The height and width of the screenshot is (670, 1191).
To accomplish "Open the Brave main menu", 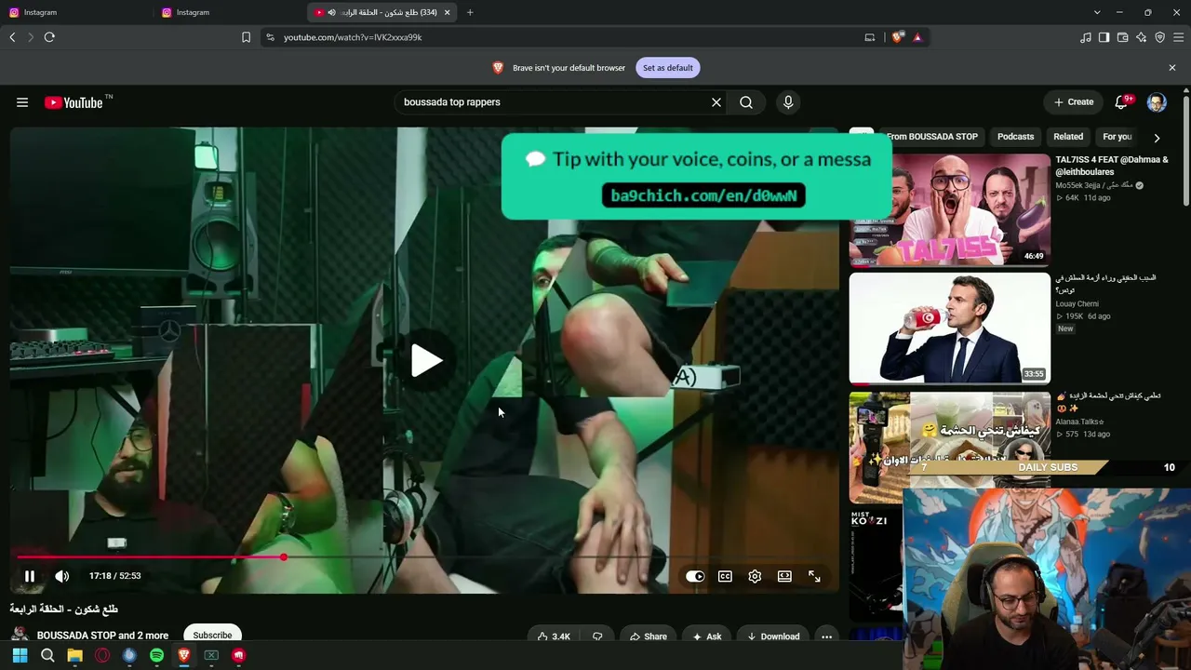I will (x=1179, y=37).
